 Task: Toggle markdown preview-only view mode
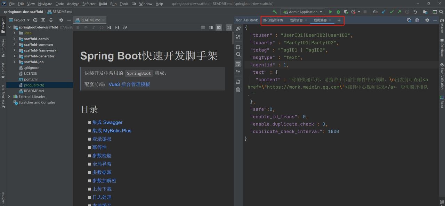219,27
